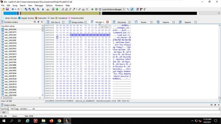Jump back using the left arrow icon

coord(13,9)
